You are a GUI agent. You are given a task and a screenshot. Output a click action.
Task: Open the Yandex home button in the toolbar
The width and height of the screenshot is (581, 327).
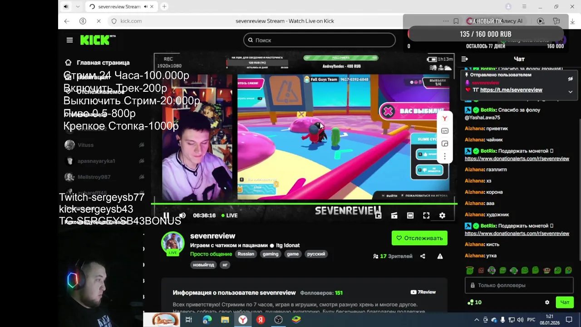pyautogui.click(x=83, y=21)
